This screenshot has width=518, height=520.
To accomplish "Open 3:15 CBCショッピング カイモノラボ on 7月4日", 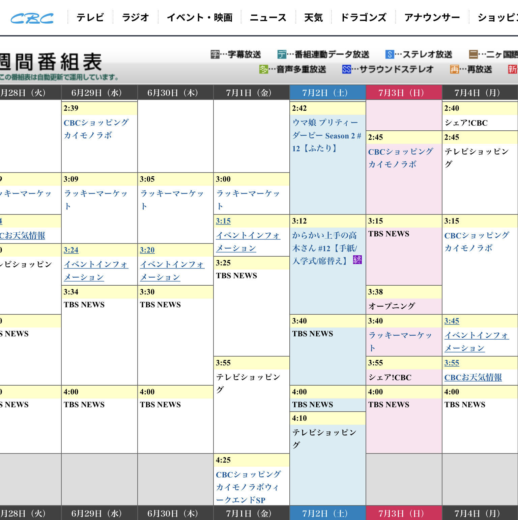I will pyautogui.click(x=477, y=242).
